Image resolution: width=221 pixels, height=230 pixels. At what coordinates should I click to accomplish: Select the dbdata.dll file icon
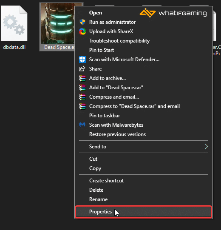point(14,23)
